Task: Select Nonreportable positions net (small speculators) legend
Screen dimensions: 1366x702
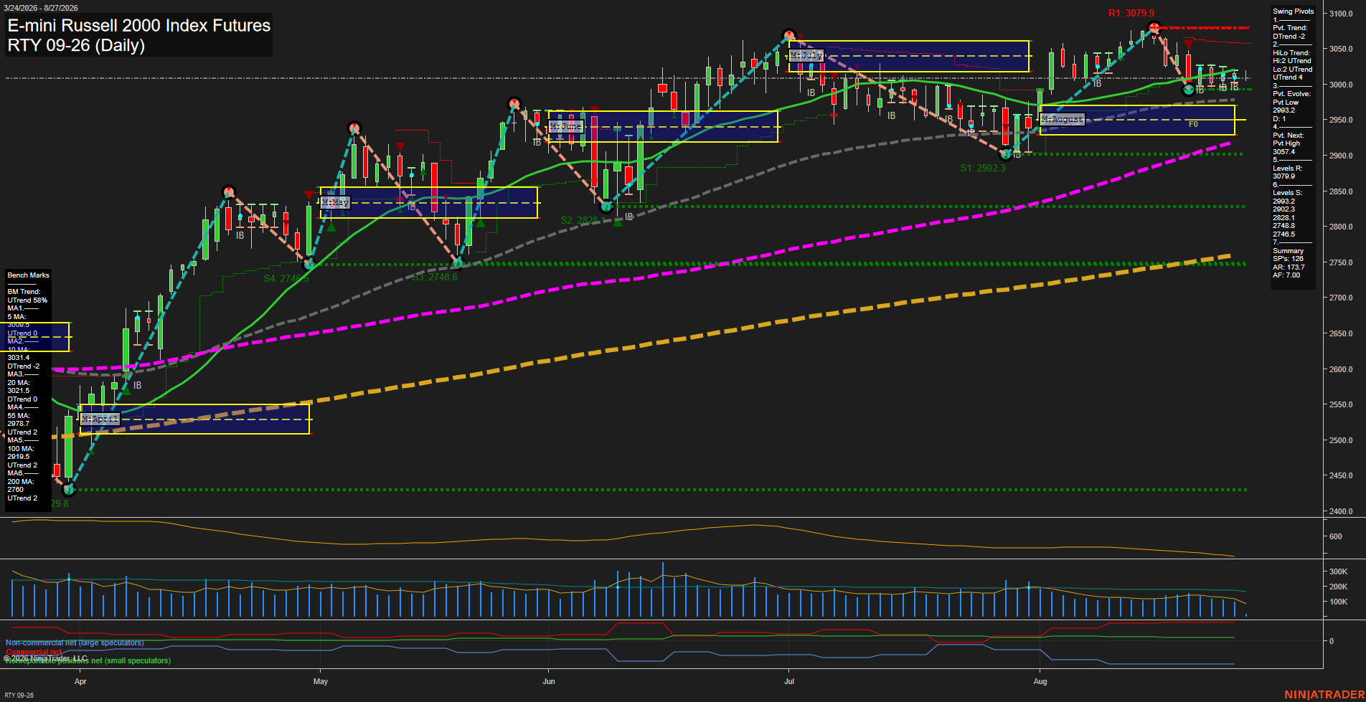Action: [88, 660]
